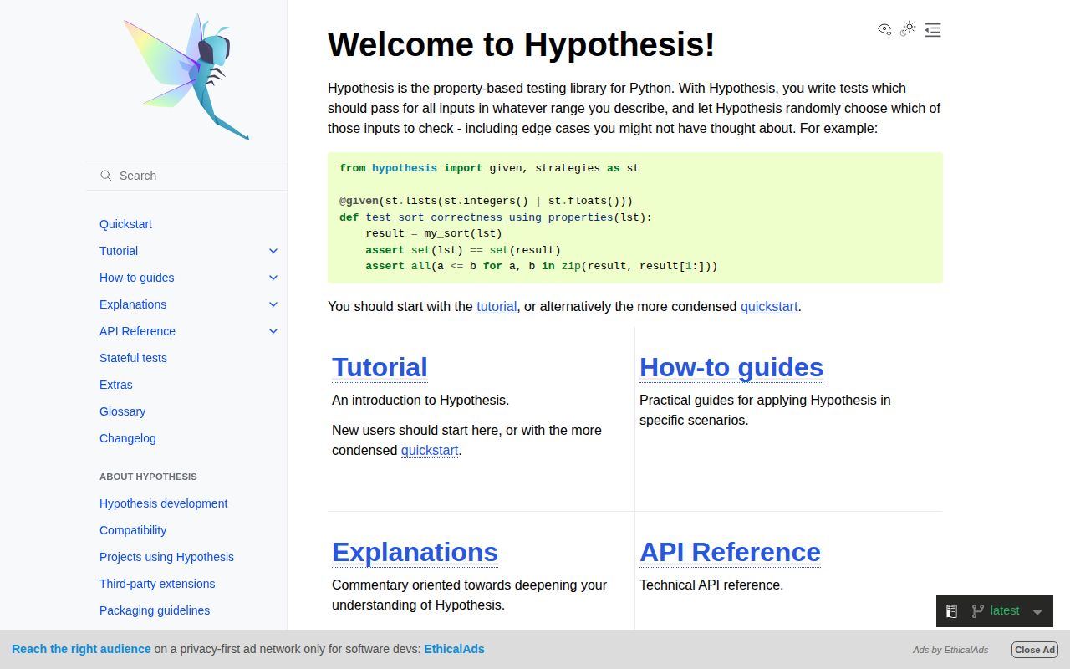Expand the API Reference sidebar chevron
This screenshot has height=669, width=1070.
[x=273, y=331]
